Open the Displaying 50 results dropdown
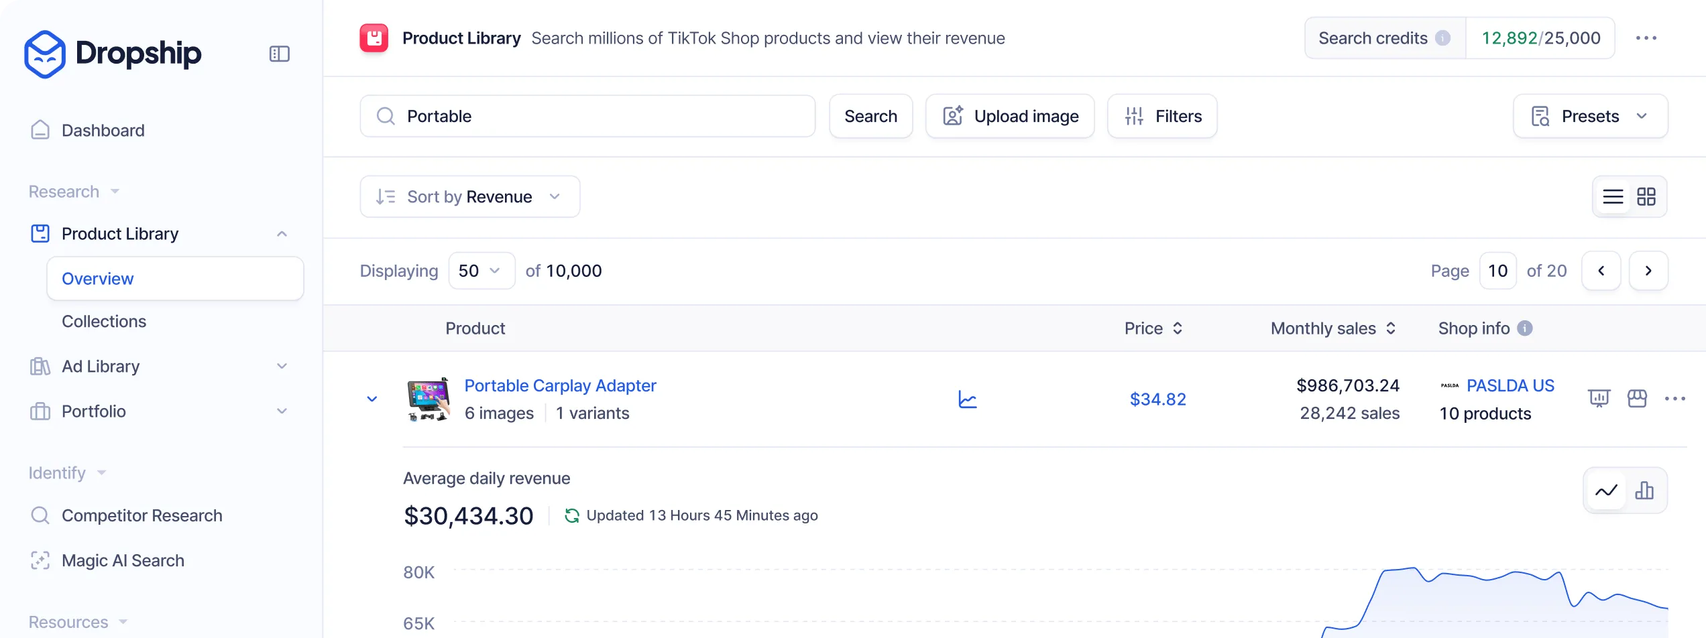 (x=481, y=270)
